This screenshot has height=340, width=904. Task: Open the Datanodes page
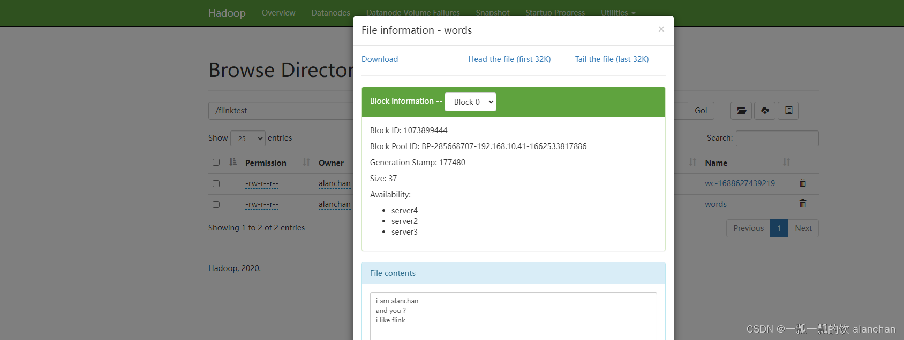[330, 13]
